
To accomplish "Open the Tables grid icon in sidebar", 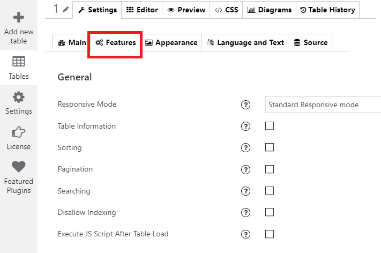I will point(18,61).
